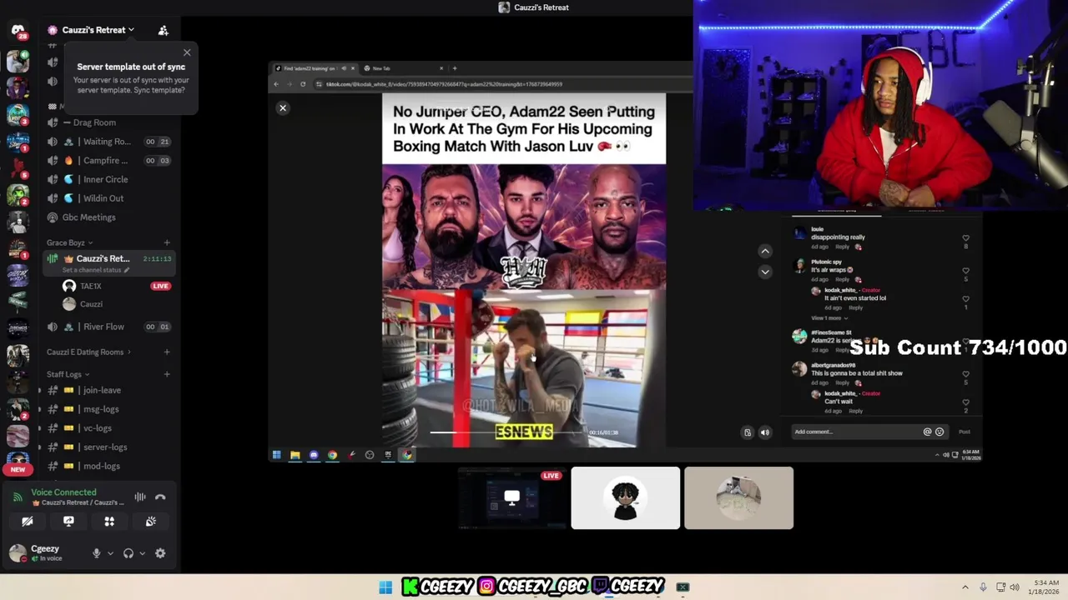
Task: Open Cgeezy user avatar profile
Action: click(18, 552)
